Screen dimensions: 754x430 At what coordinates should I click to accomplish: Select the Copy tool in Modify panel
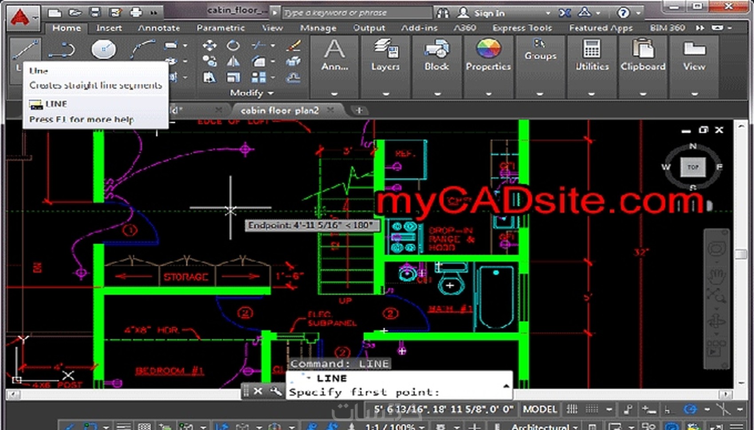click(x=209, y=61)
